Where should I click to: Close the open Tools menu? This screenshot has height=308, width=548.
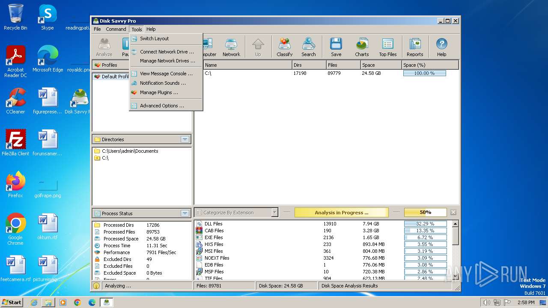point(137,29)
